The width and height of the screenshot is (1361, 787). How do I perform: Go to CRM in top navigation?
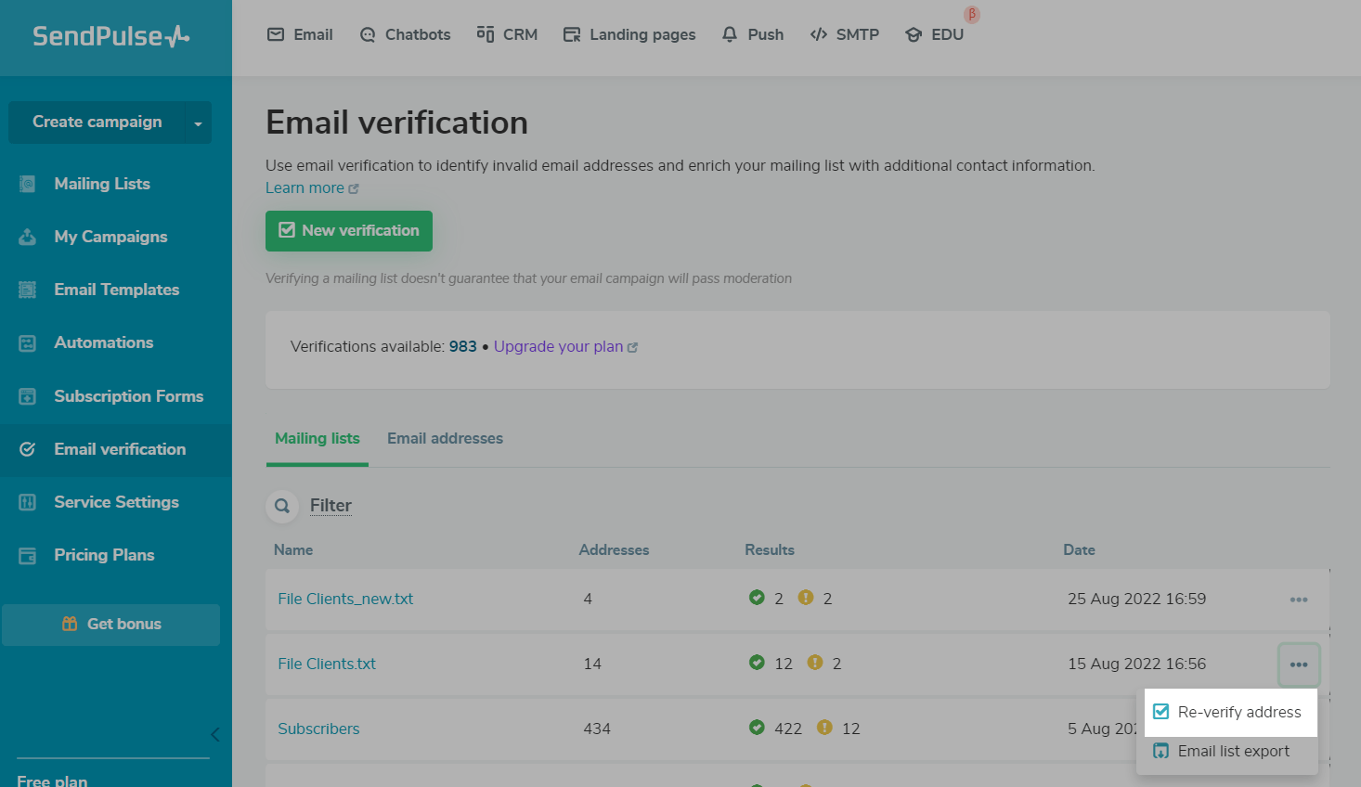507,34
